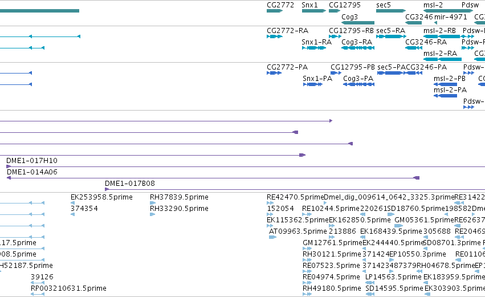Select the GM12761.5prime EST label
The image size is (485, 297).
pyautogui.click(x=332, y=243)
